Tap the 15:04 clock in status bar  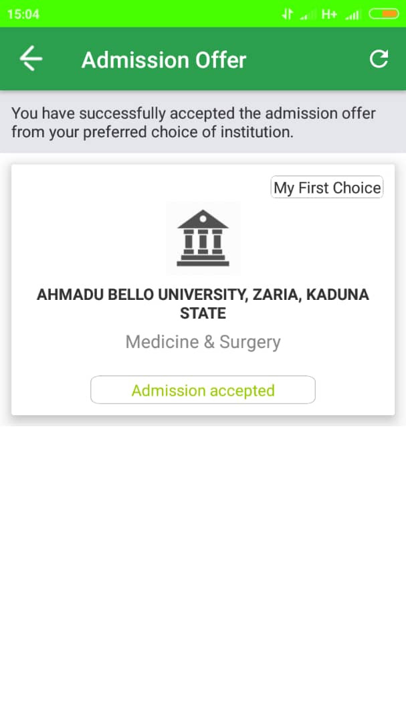23,14
